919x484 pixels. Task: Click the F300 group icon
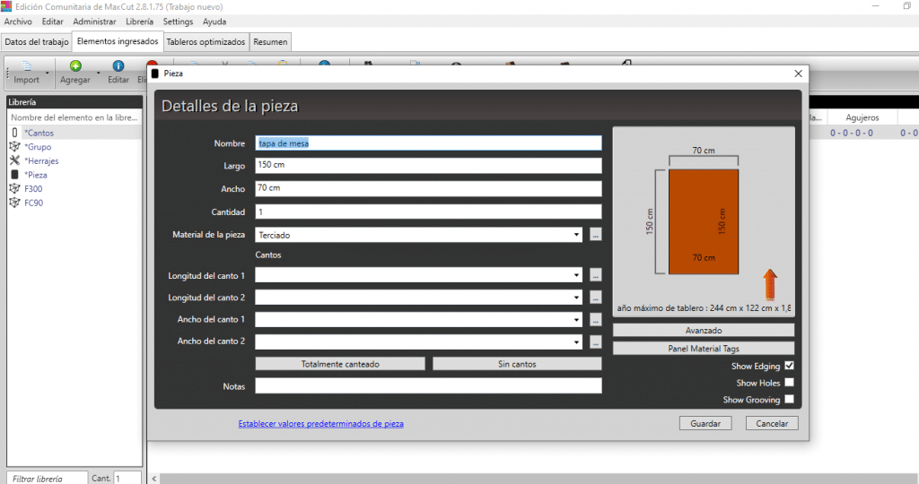tap(14, 188)
